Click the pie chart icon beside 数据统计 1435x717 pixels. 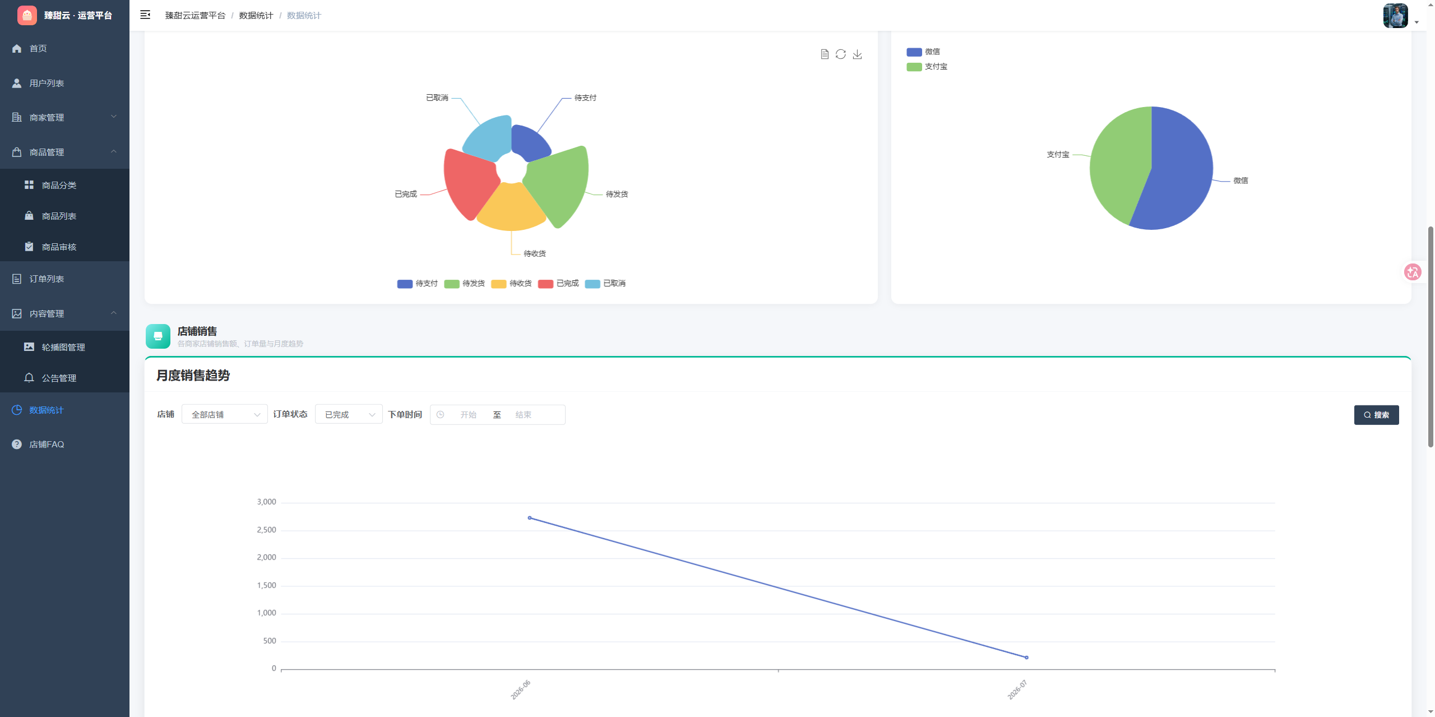tap(17, 410)
